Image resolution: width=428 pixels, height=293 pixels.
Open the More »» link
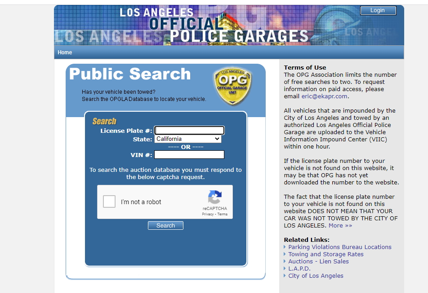340,225
